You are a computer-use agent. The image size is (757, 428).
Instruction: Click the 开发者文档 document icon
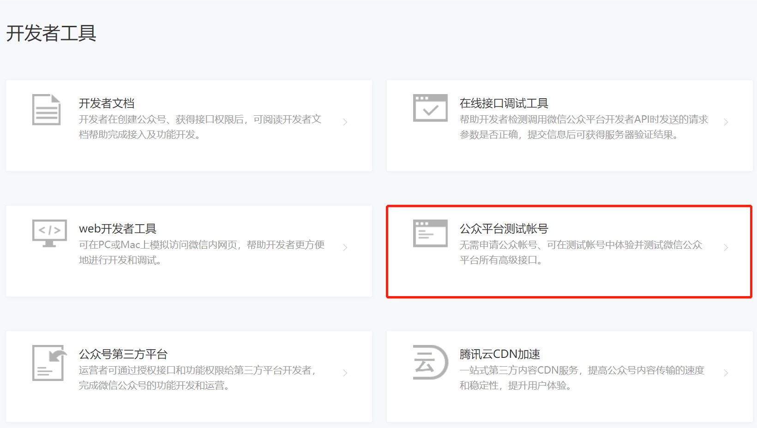point(47,109)
